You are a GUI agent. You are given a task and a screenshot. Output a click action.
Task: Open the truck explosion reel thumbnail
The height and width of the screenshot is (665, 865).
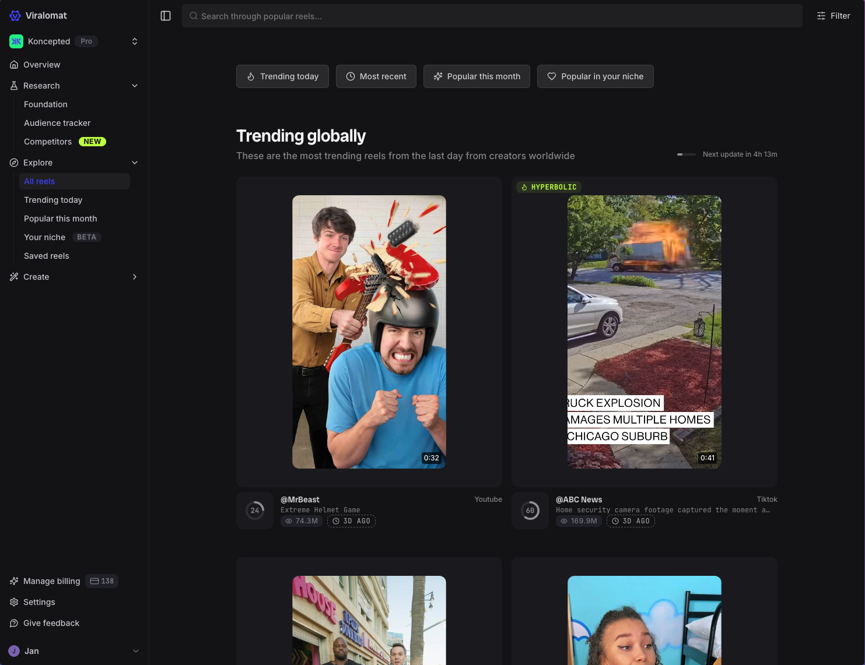pyautogui.click(x=645, y=332)
